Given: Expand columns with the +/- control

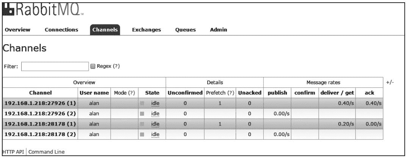Looking at the screenshot, I should [390, 82].
